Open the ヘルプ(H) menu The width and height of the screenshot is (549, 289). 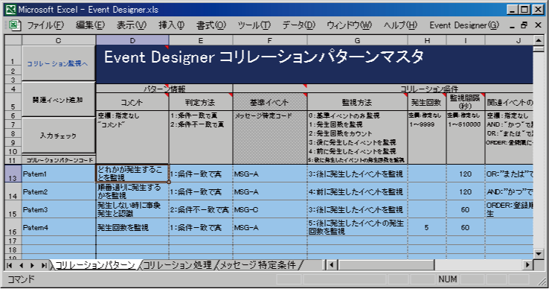tap(400, 25)
